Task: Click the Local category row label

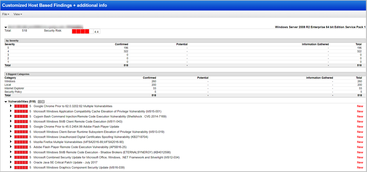Action: point(8,85)
